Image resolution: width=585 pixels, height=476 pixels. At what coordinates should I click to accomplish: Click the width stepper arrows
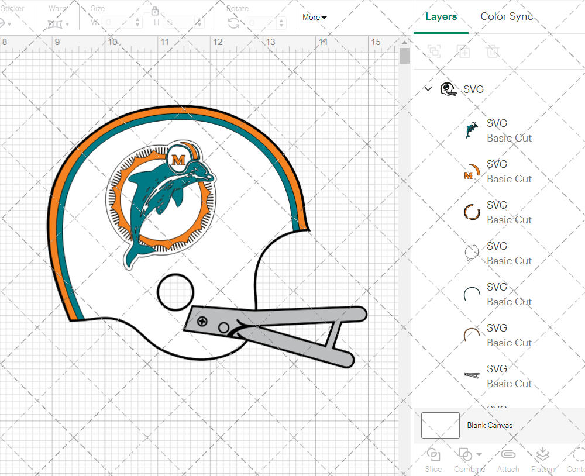[x=137, y=23]
